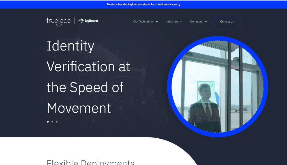Click the Flexible Deployments heading
Screen dimensions: 287x165
tap(91, 162)
